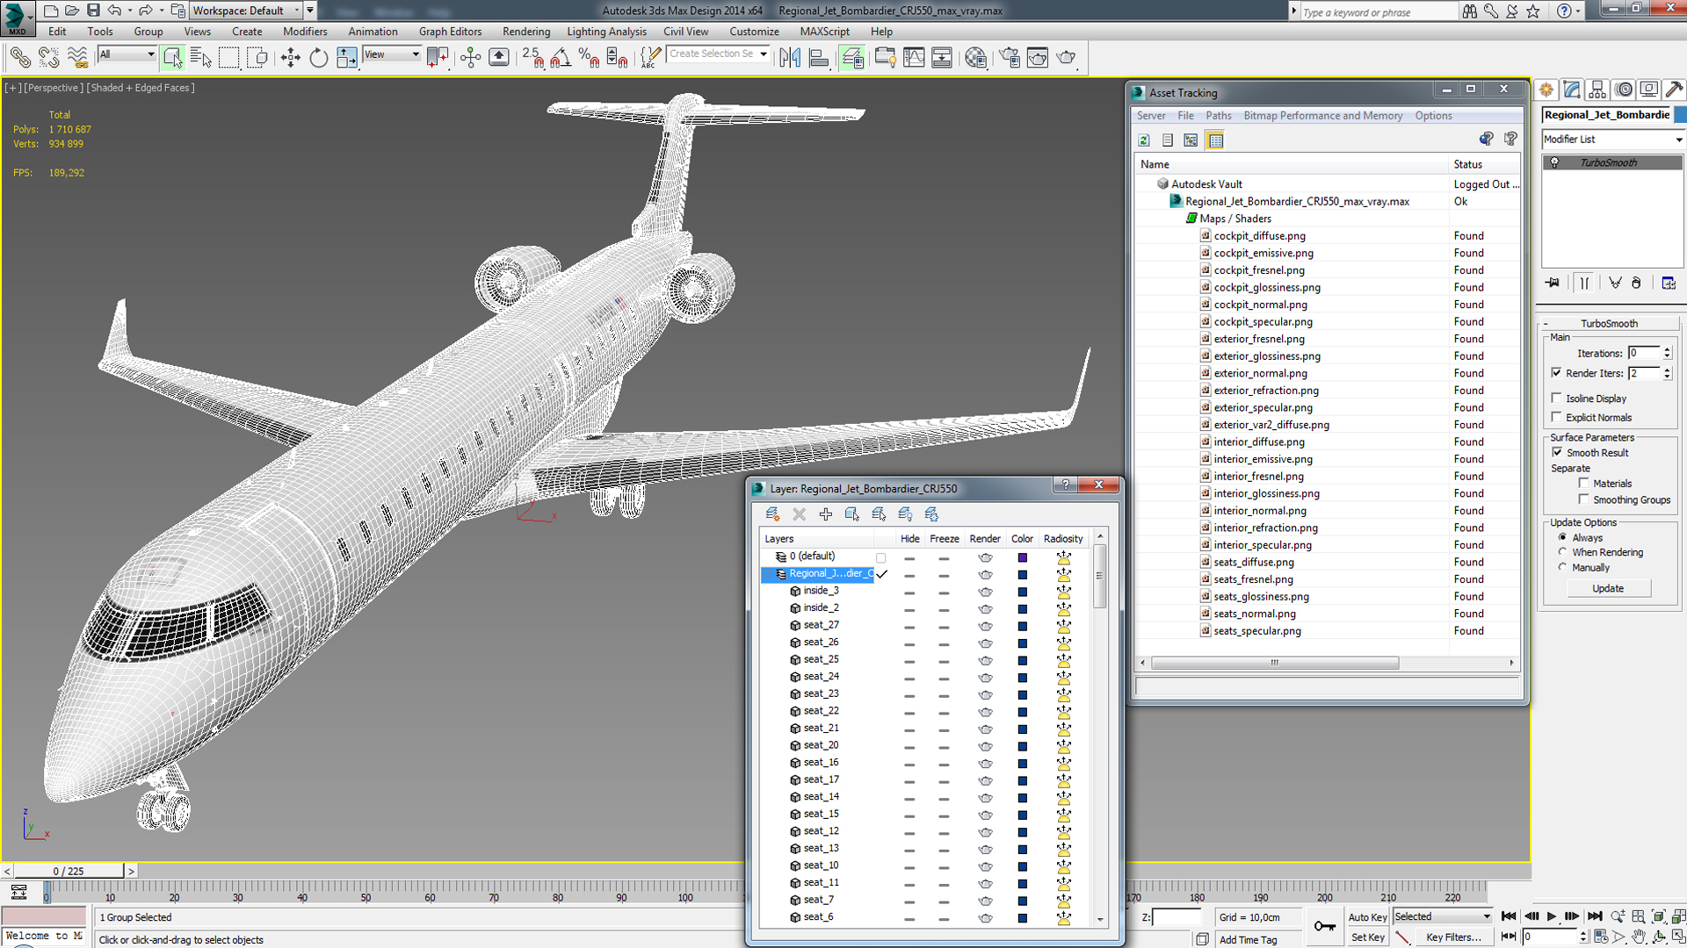
Task: Click Create New Layer icon in Layer dialog
Action: point(772,514)
